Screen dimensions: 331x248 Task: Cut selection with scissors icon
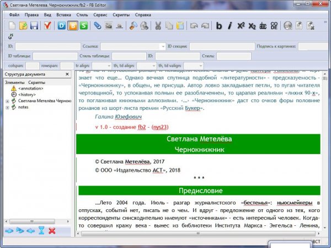point(158,26)
